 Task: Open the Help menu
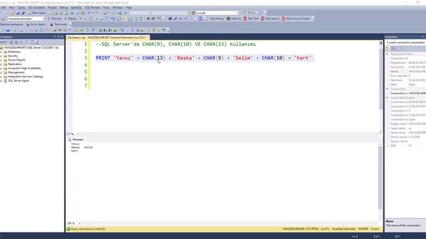tap(128, 7)
